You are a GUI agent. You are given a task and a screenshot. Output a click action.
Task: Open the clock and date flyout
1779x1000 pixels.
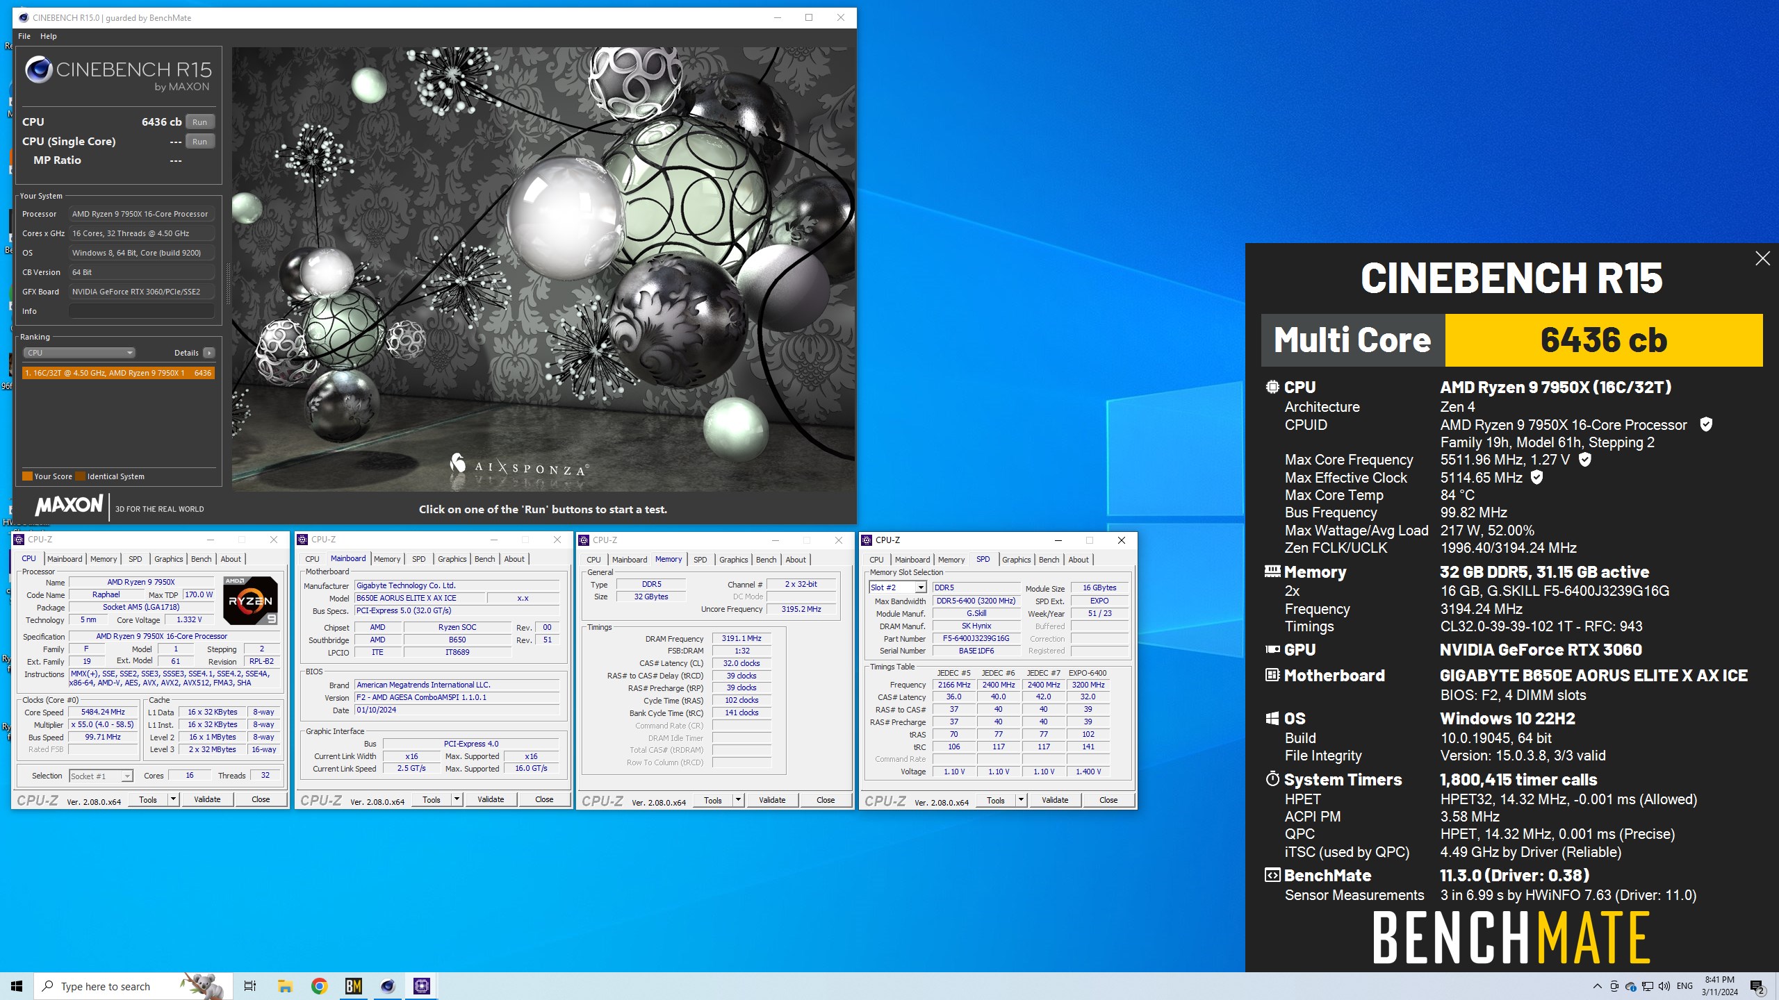pos(1719,986)
